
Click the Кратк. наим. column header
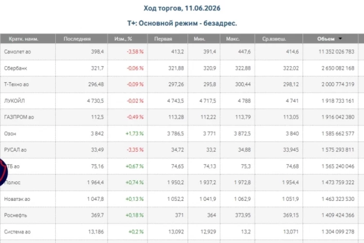(x=23, y=39)
